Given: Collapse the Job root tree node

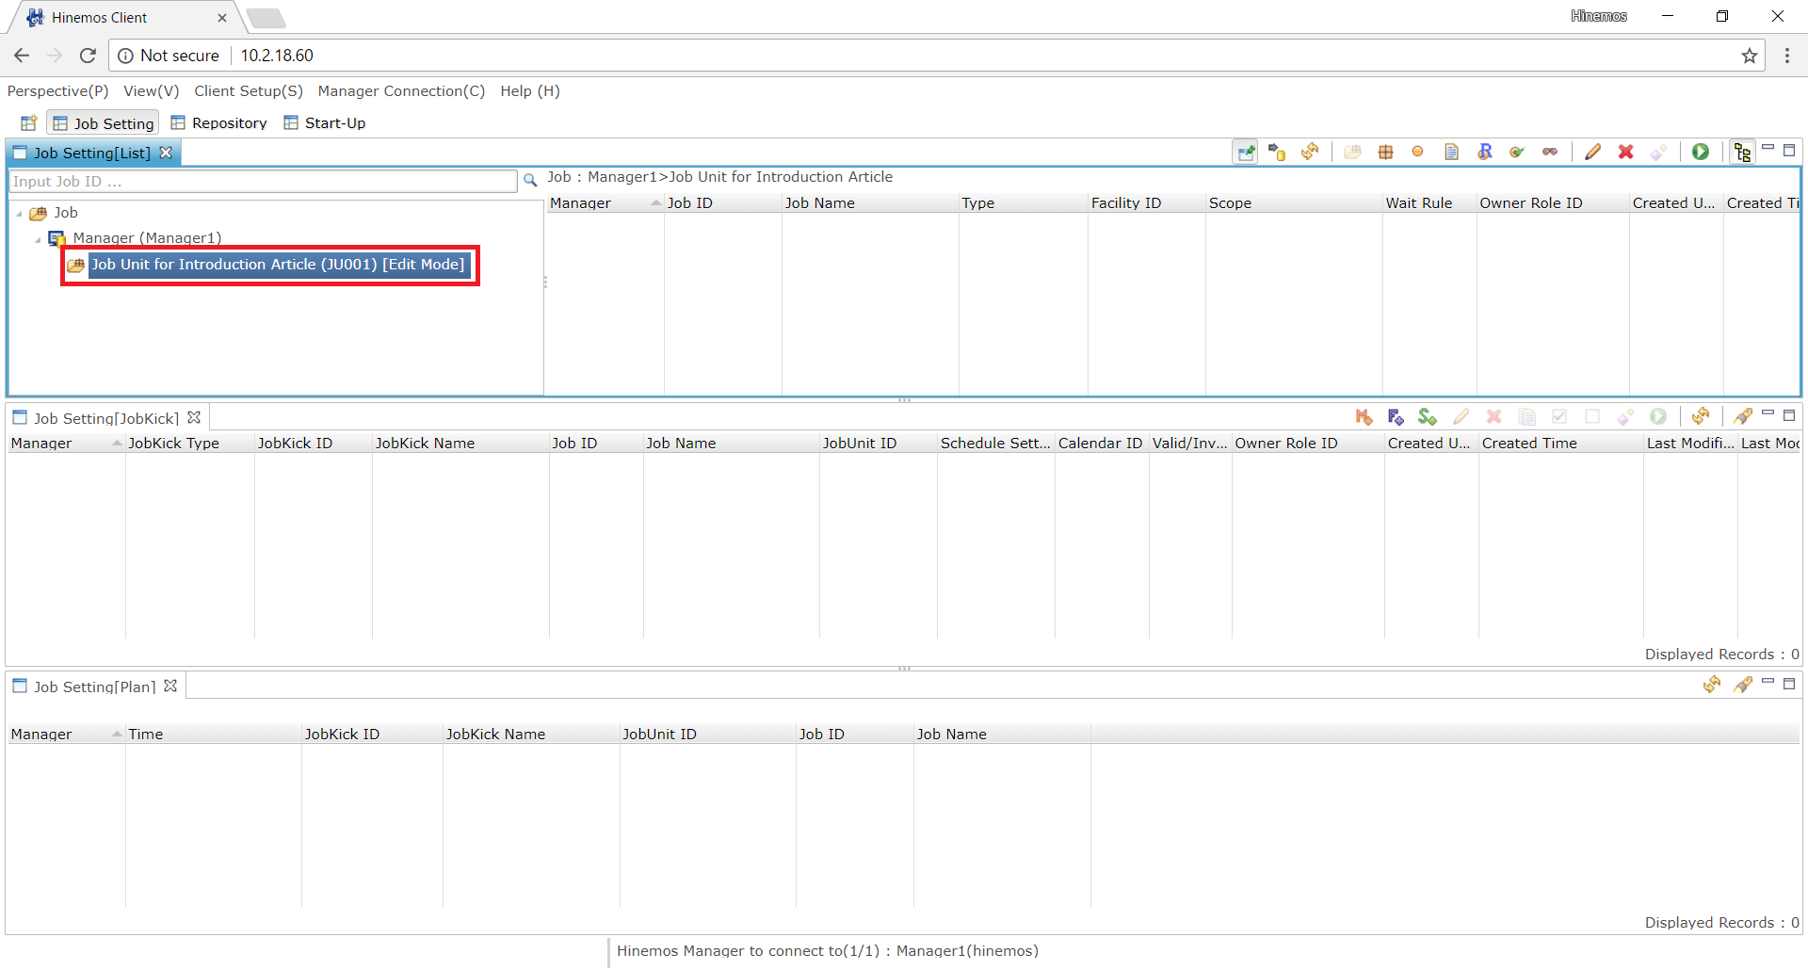Looking at the screenshot, I should pos(19,214).
